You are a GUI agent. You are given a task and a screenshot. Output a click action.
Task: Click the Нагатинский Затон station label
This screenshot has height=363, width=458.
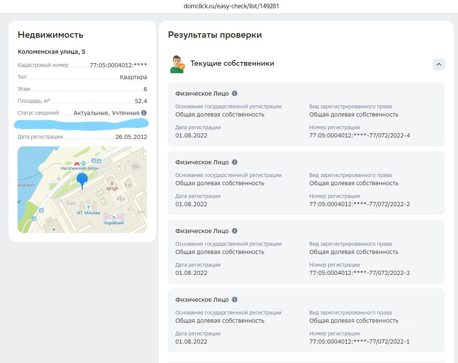click(80, 168)
